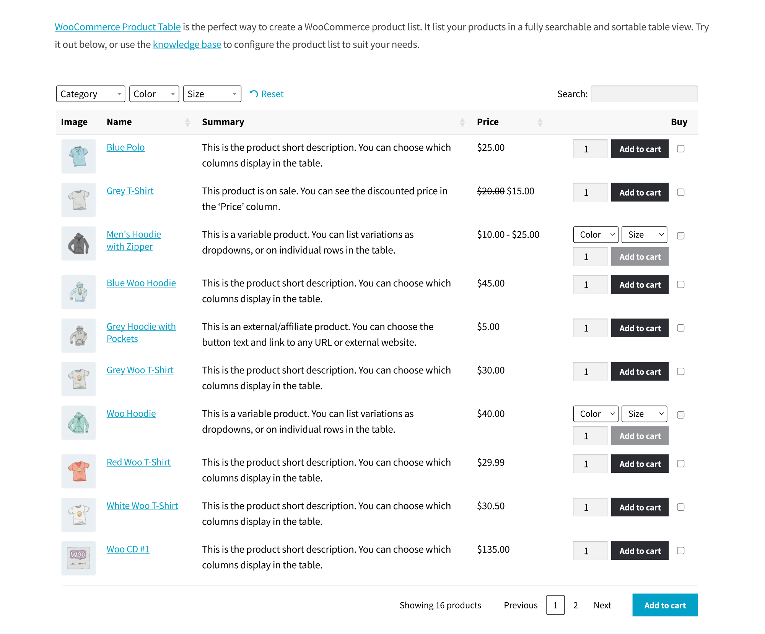
Task: Sort table by Price column arrows
Action: (x=540, y=122)
